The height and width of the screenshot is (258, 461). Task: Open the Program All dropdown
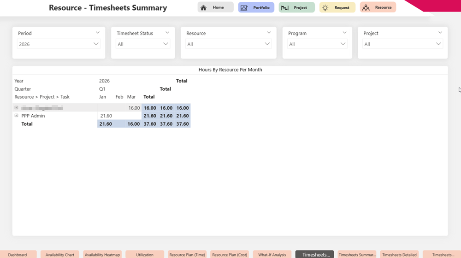click(317, 44)
